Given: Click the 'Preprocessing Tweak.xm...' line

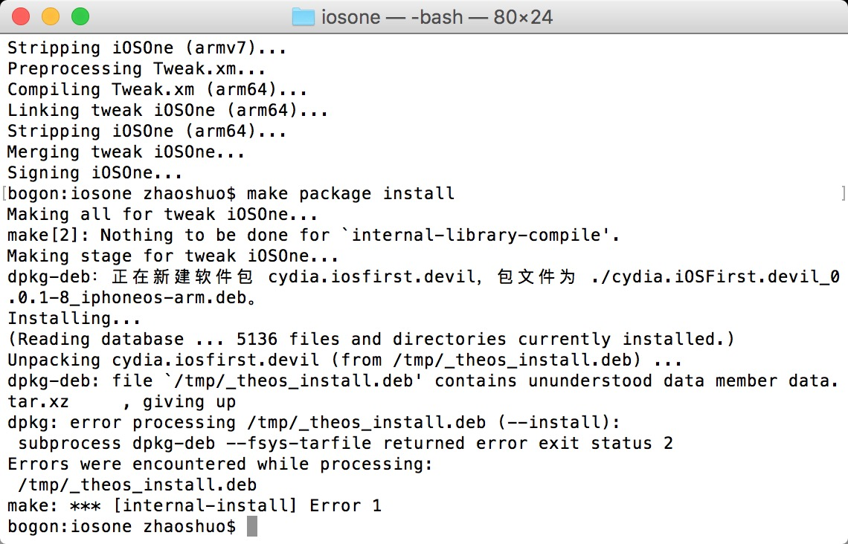Looking at the screenshot, I should coord(136,68).
